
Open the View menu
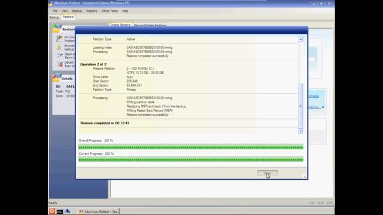pos(65,11)
